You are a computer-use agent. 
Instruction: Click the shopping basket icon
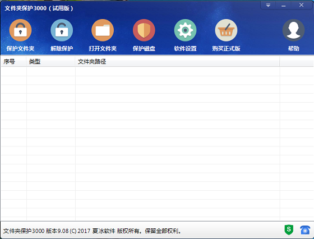click(x=227, y=30)
